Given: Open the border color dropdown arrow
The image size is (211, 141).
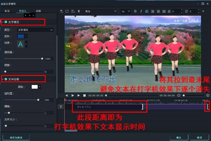Looking at the screenshot, I should click(40, 87).
